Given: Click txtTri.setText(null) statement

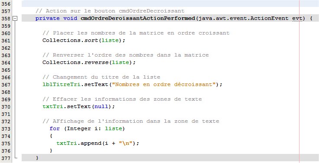Looking at the screenshot, I should point(78,106).
